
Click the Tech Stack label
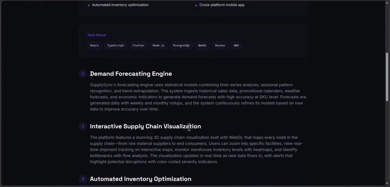[96, 35]
